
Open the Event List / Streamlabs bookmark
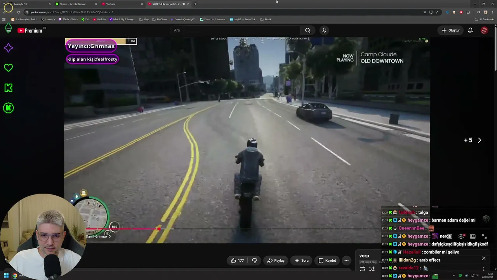pyautogui.click(x=214, y=19)
